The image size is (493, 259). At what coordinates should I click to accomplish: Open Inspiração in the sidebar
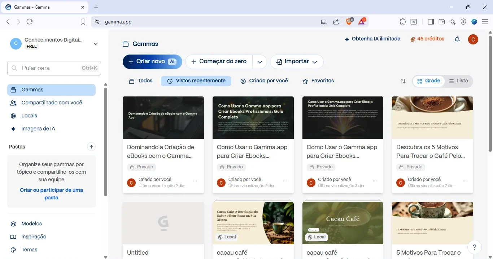point(51,237)
